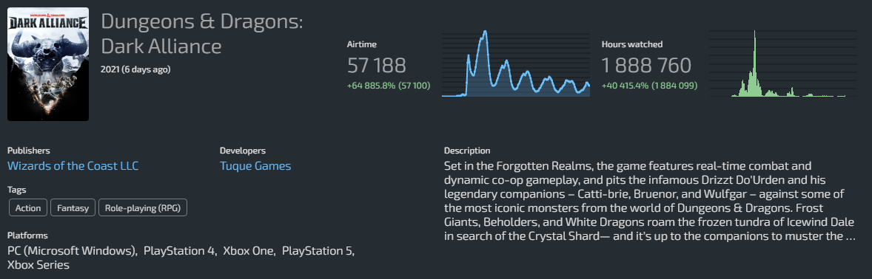872x279 pixels.
Task: Open the Dark Alliance cover art thumbnail
Action: (x=48, y=63)
